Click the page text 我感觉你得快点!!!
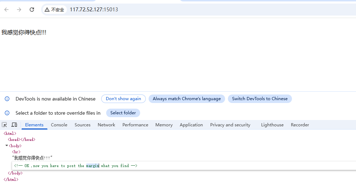 point(24,33)
